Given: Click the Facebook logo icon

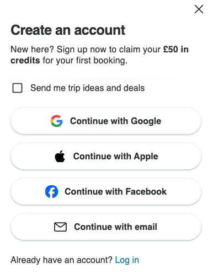Looking at the screenshot, I should 52,191.
